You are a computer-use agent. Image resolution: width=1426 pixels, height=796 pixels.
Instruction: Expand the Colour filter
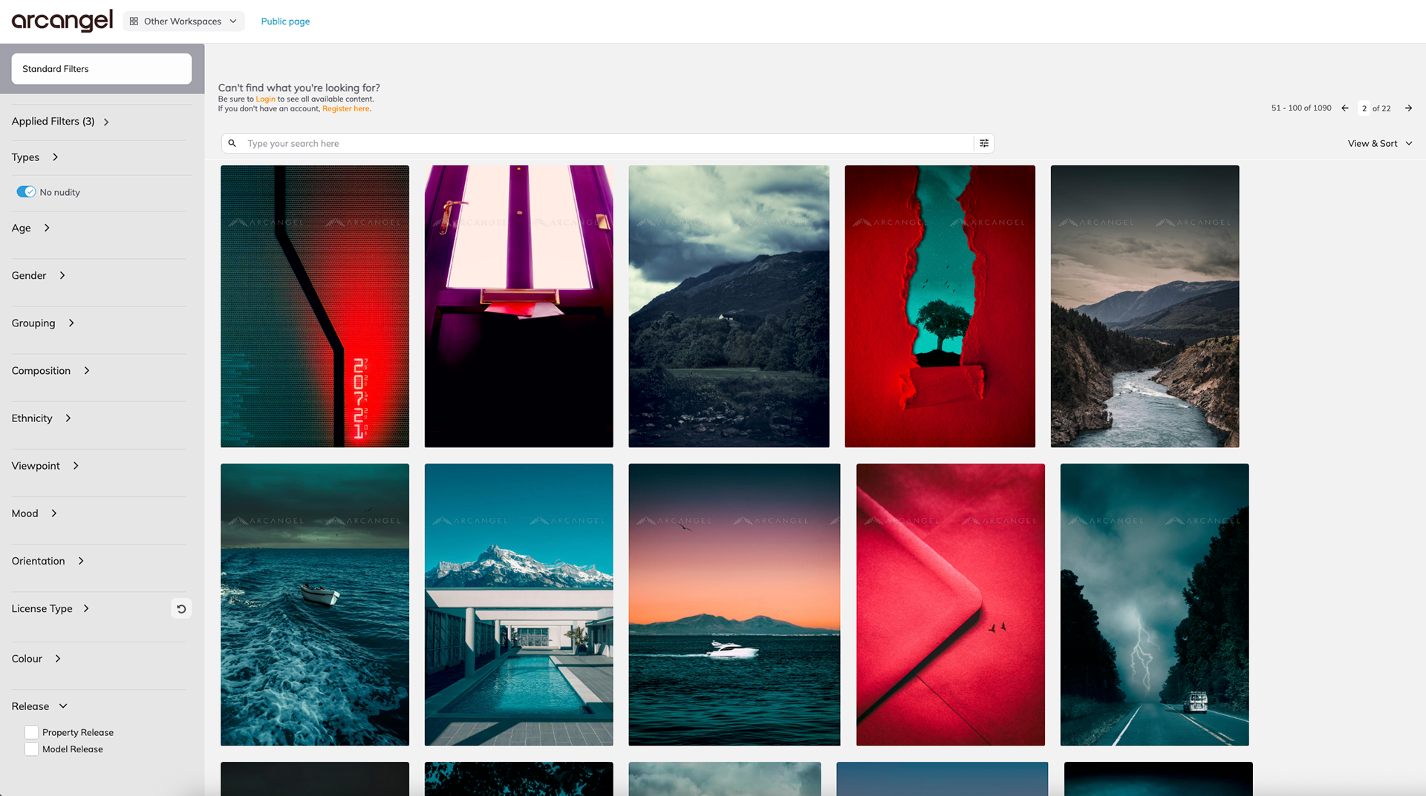click(x=36, y=659)
